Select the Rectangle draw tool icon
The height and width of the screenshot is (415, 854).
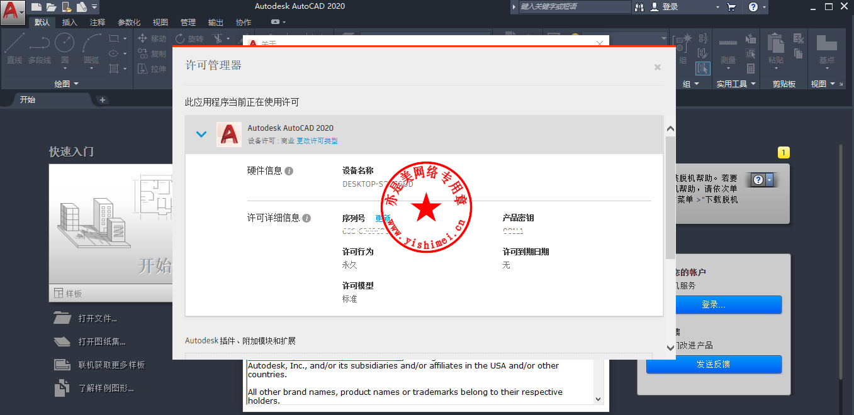[x=113, y=38]
